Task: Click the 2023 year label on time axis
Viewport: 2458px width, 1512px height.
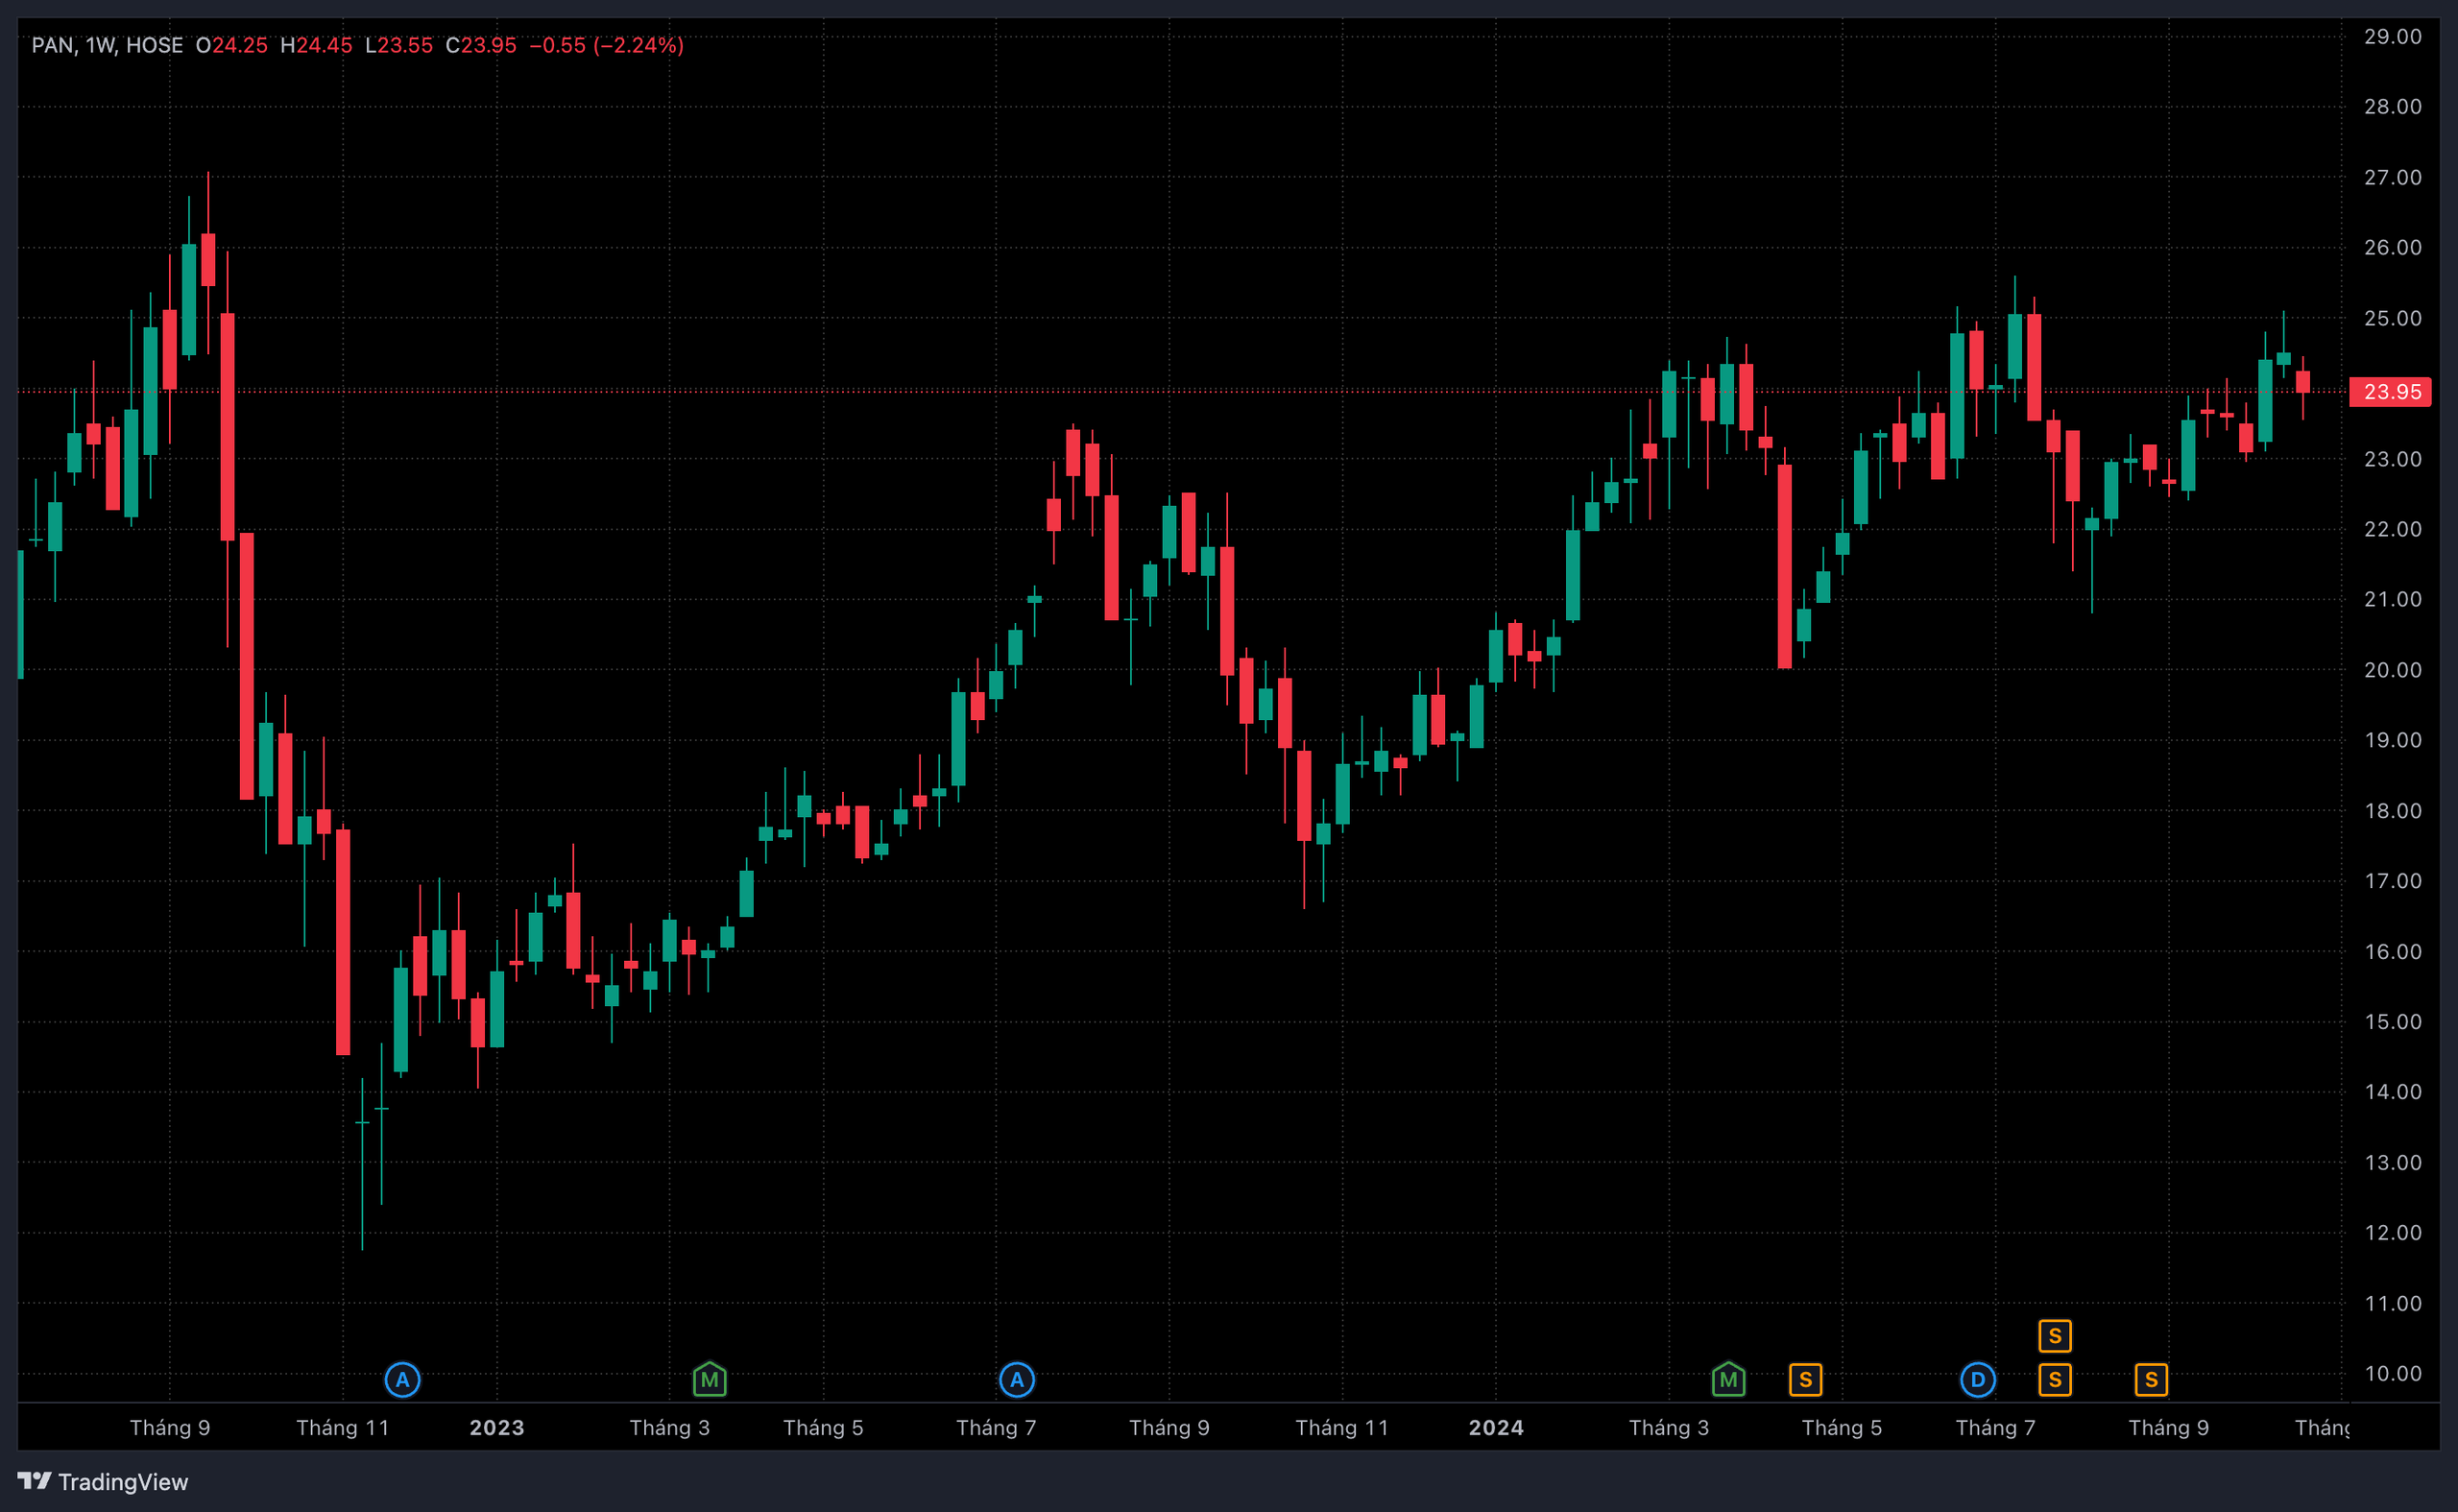Action: (x=497, y=1428)
